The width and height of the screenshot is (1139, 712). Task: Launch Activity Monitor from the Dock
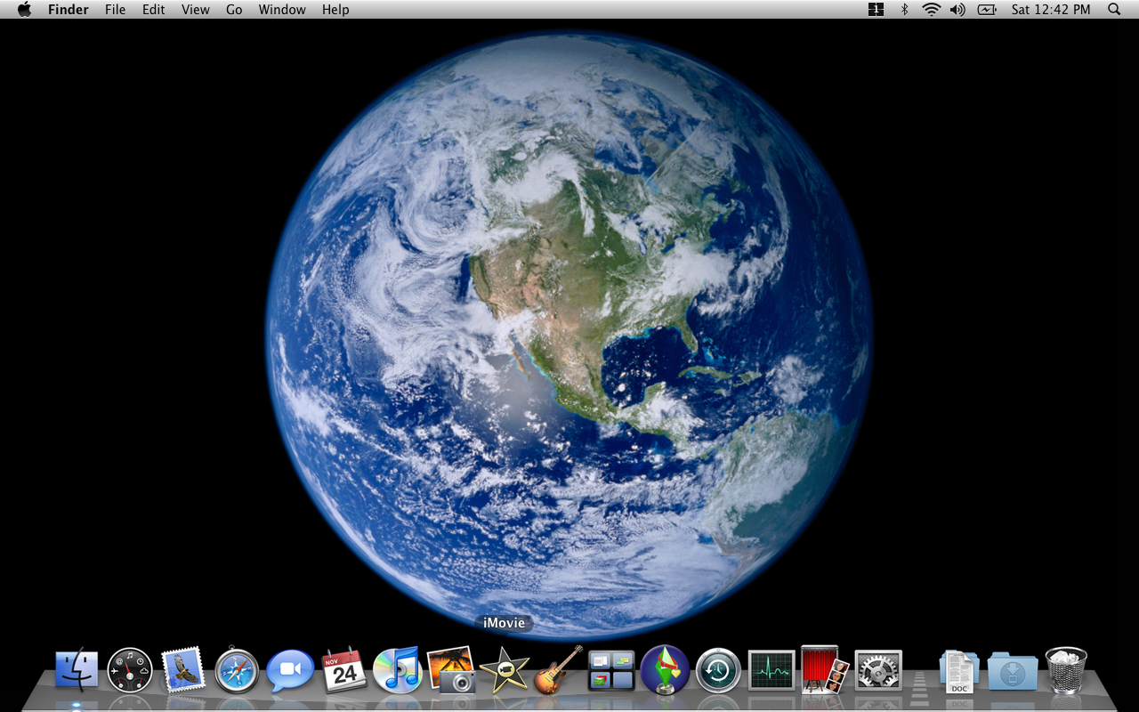click(x=771, y=670)
